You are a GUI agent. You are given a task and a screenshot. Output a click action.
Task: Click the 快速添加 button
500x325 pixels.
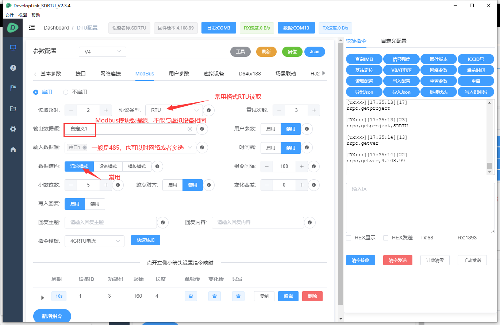coord(146,240)
